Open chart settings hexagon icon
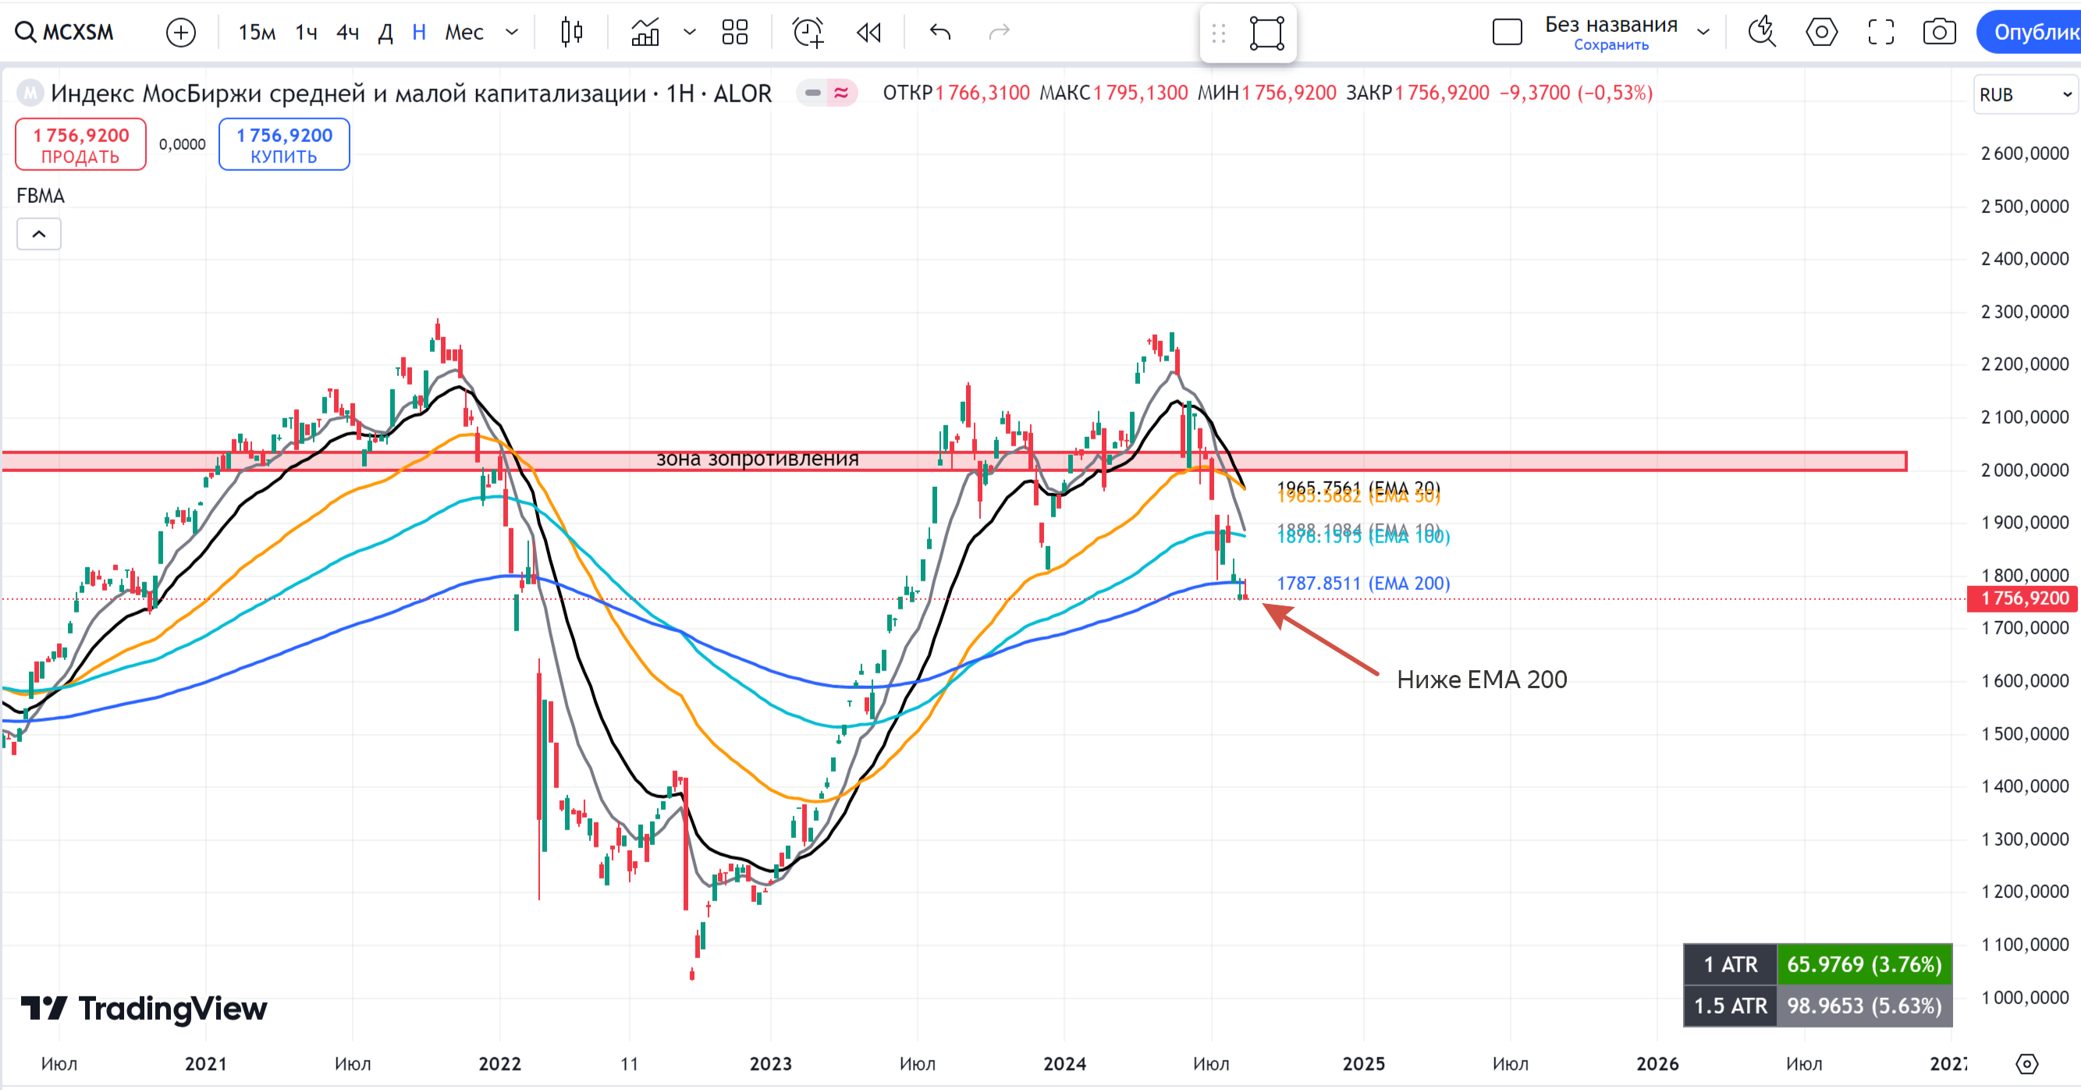The width and height of the screenshot is (2081, 1090). (x=1821, y=32)
